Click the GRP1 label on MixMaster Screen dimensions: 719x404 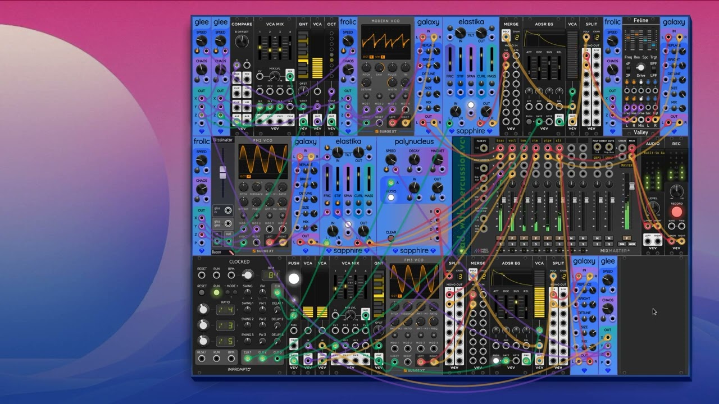tap(597, 158)
